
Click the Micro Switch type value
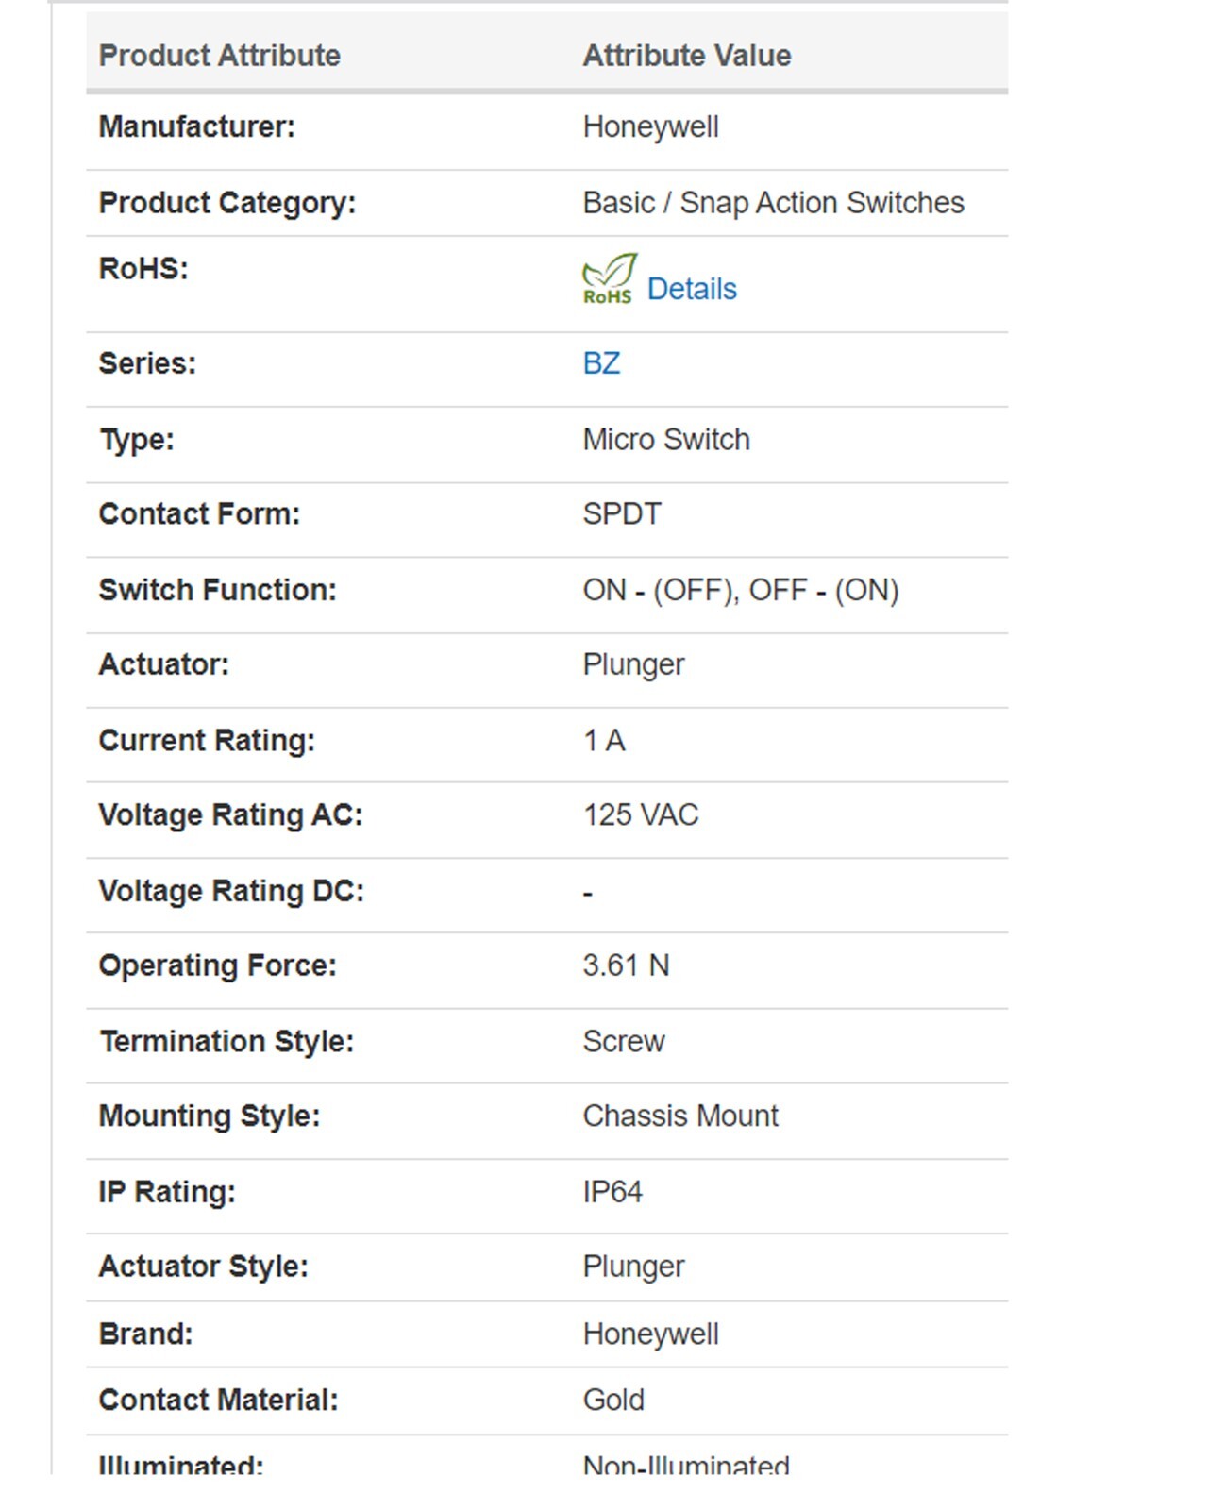666,440
